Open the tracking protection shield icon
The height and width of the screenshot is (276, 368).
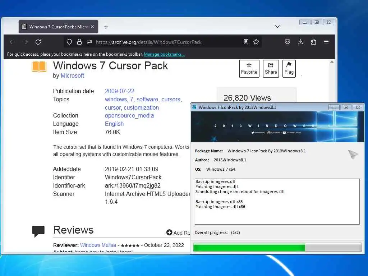69,42
